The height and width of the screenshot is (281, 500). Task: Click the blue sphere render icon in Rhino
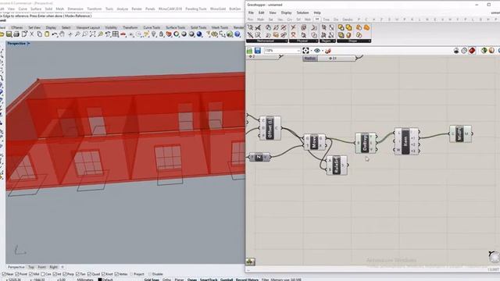point(199,34)
